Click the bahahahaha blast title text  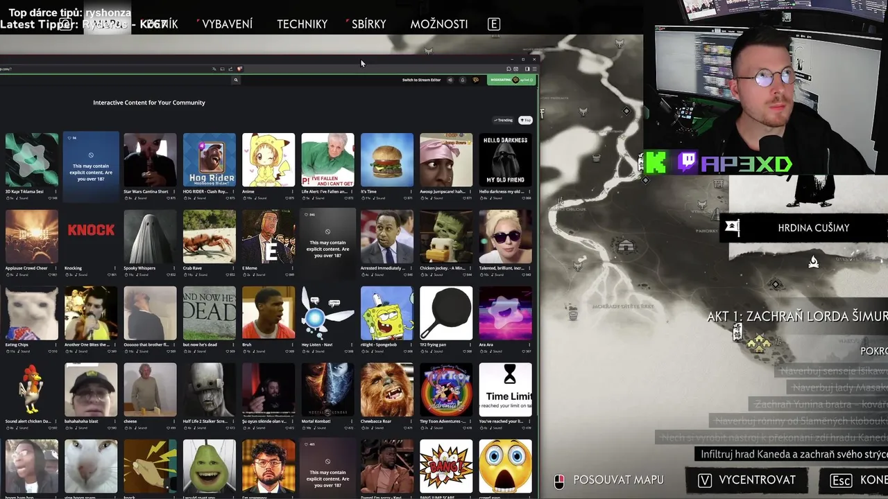(81, 421)
